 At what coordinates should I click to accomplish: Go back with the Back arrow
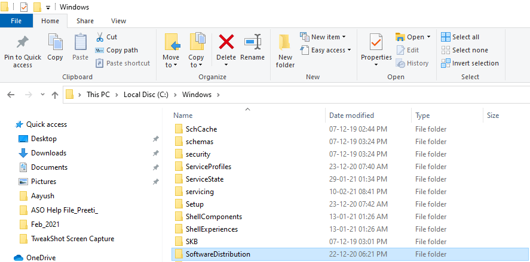[11, 95]
